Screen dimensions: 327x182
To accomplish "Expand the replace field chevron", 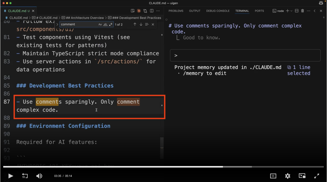I will pos(57,24).
